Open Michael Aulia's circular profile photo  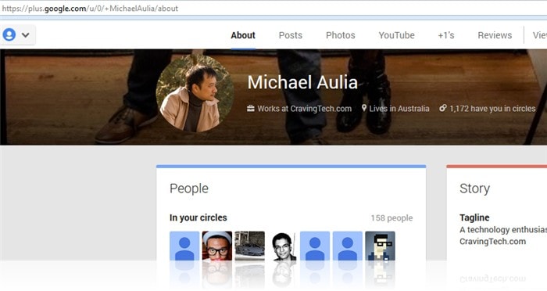pyautogui.click(x=195, y=93)
